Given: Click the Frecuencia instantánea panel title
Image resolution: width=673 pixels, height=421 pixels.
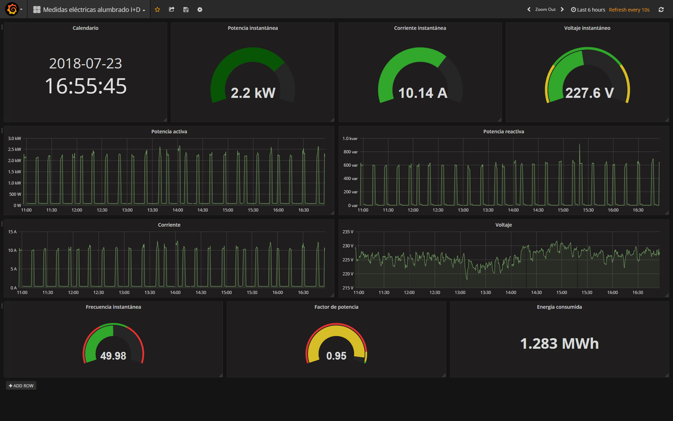Looking at the screenshot, I should 113,307.
